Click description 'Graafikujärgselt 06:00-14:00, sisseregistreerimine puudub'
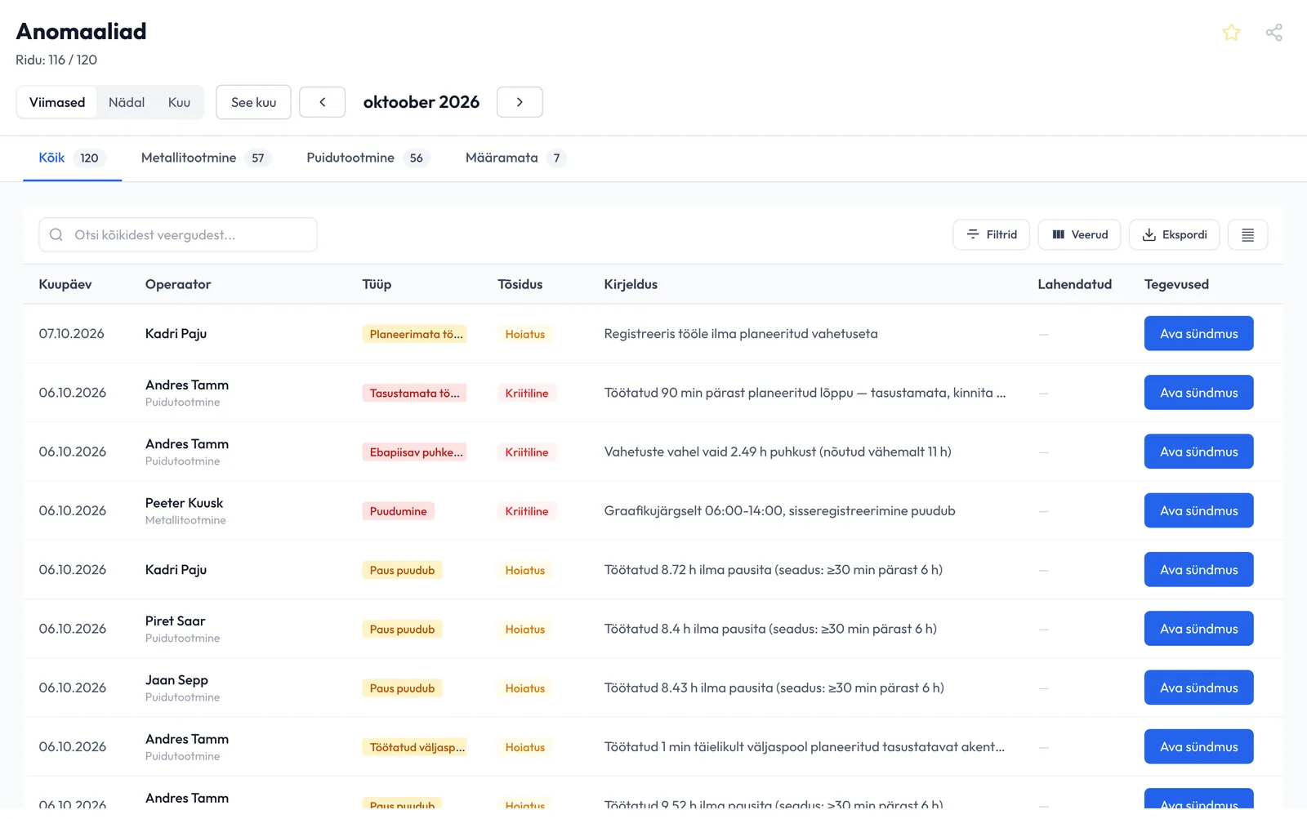This screenshot has height=819, width=1307. (x=779, y=511)
